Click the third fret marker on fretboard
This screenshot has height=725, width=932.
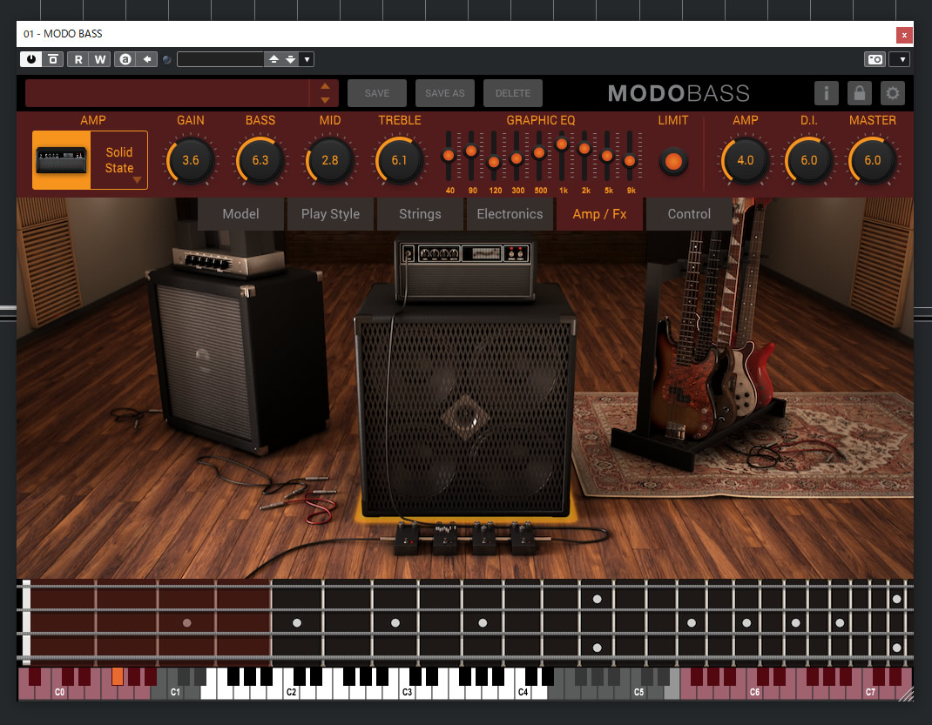point(186,623)
